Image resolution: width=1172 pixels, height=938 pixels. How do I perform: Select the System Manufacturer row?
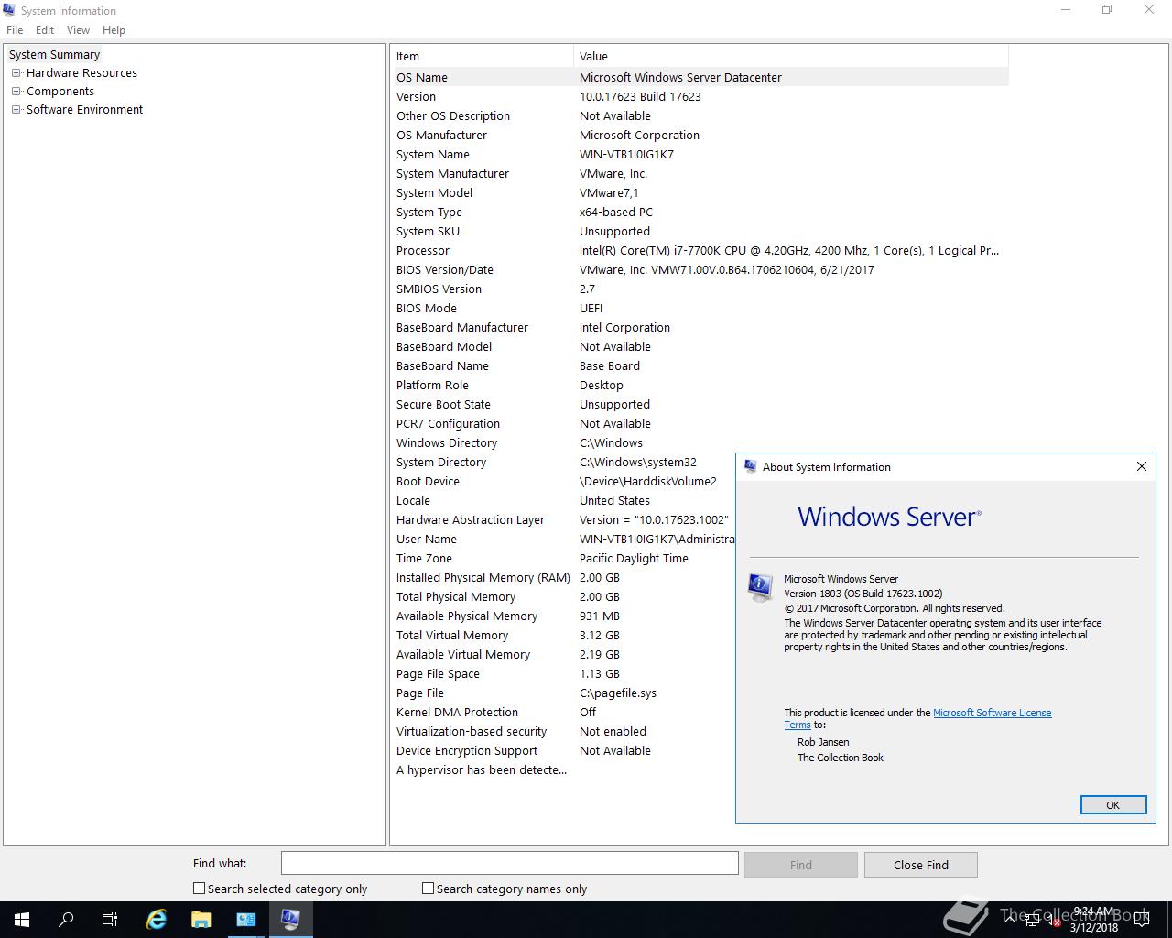[x=701, y=173]
